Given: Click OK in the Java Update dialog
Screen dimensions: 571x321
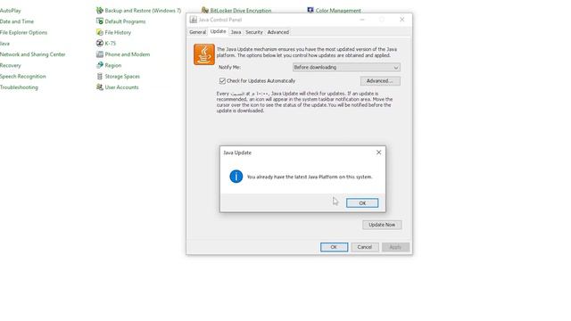Looking at the screenshot, I should [362, 203].
